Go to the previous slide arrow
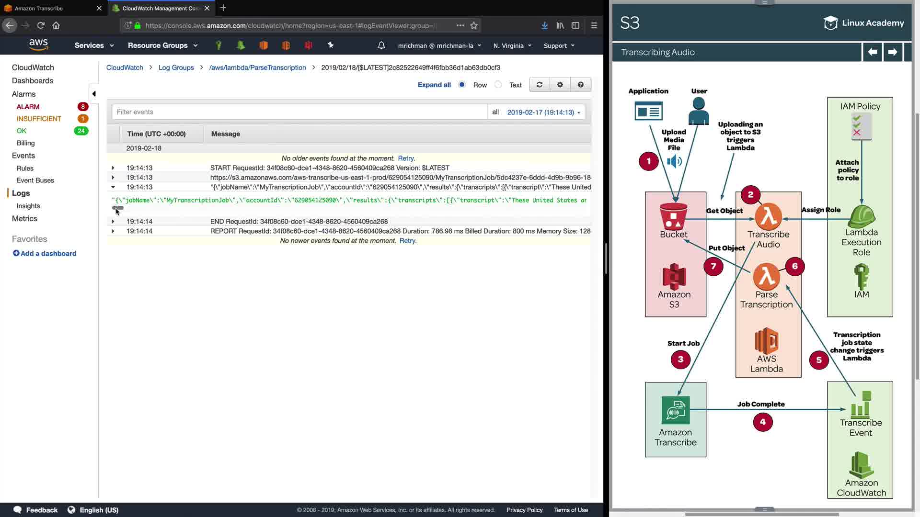The height and width of the screenshot is (517, 920). pyautogui.click(x=873, y=52)
